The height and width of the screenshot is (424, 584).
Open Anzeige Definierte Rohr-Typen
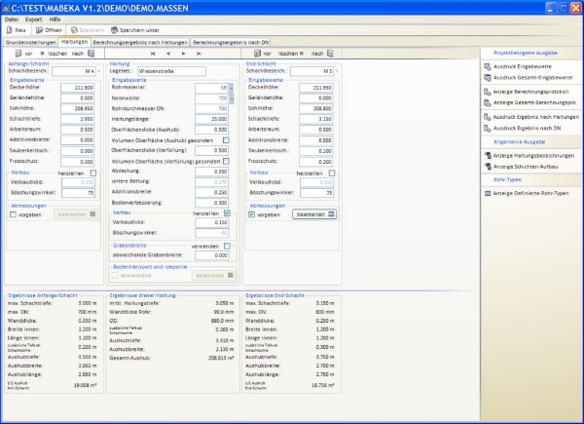[x=527, y=194]
